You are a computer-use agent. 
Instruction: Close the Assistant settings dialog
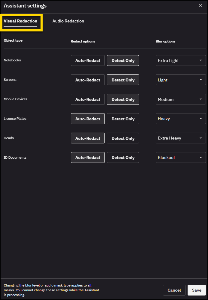[200, 6]
